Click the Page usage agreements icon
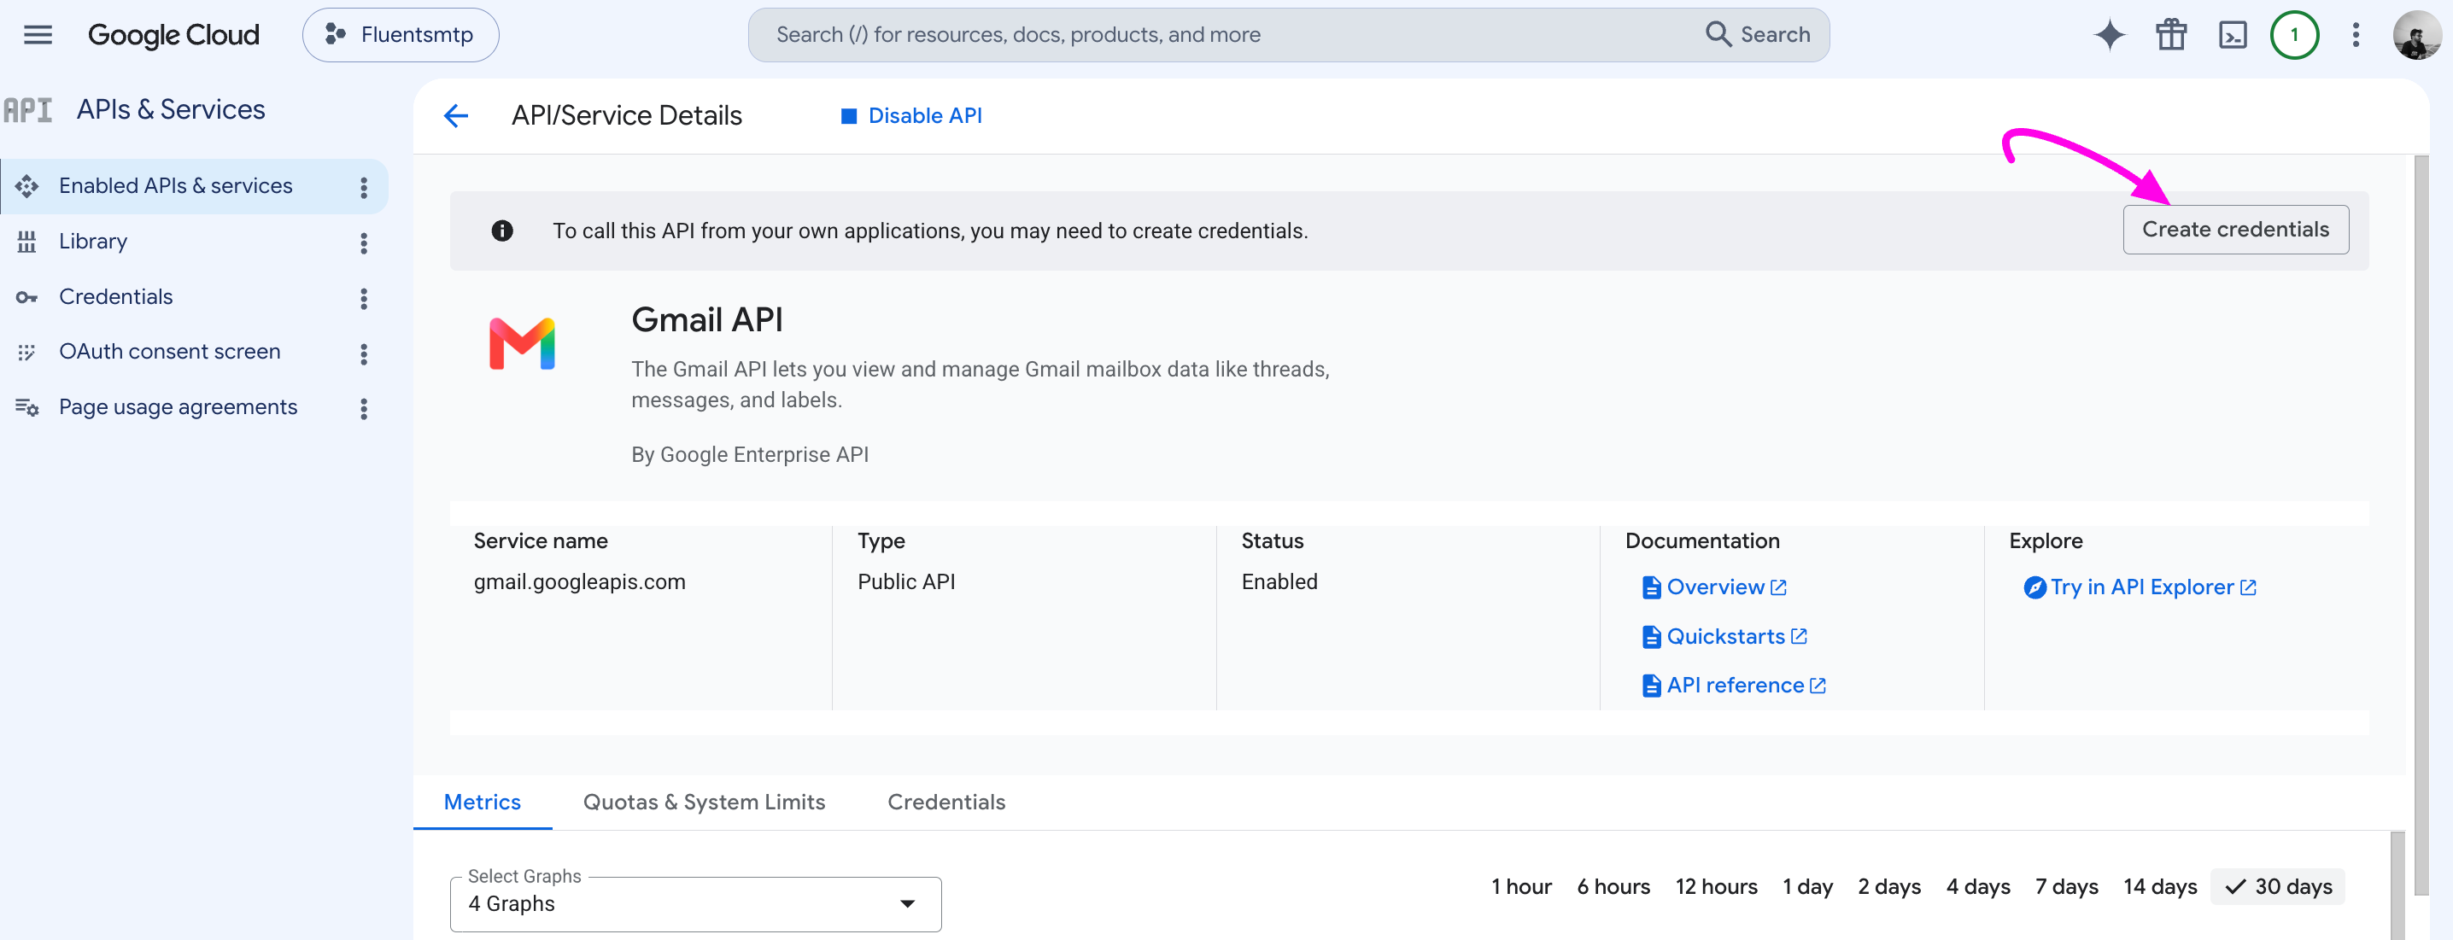Screen dimensions: 2453x940 pos(26,408)
